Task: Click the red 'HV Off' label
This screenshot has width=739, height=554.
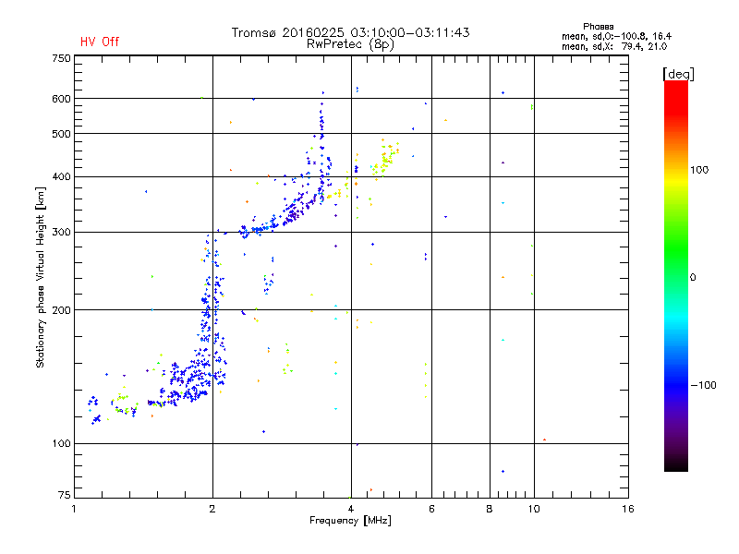Action: click(x=100, y=42)
